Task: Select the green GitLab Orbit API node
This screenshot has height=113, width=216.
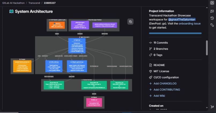Action: 54,85
